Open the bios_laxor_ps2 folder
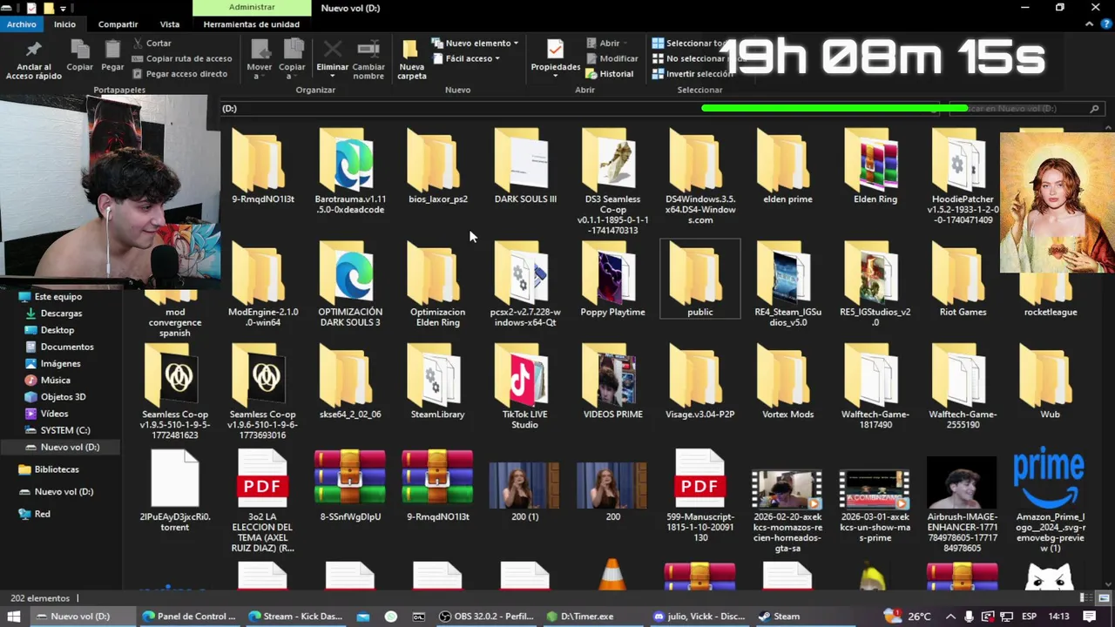This screenshot has height=627, width=1115. (x=437, y=167)
